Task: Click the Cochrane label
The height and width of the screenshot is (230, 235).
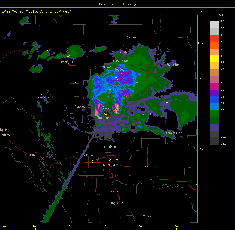Action: point(88,155)
